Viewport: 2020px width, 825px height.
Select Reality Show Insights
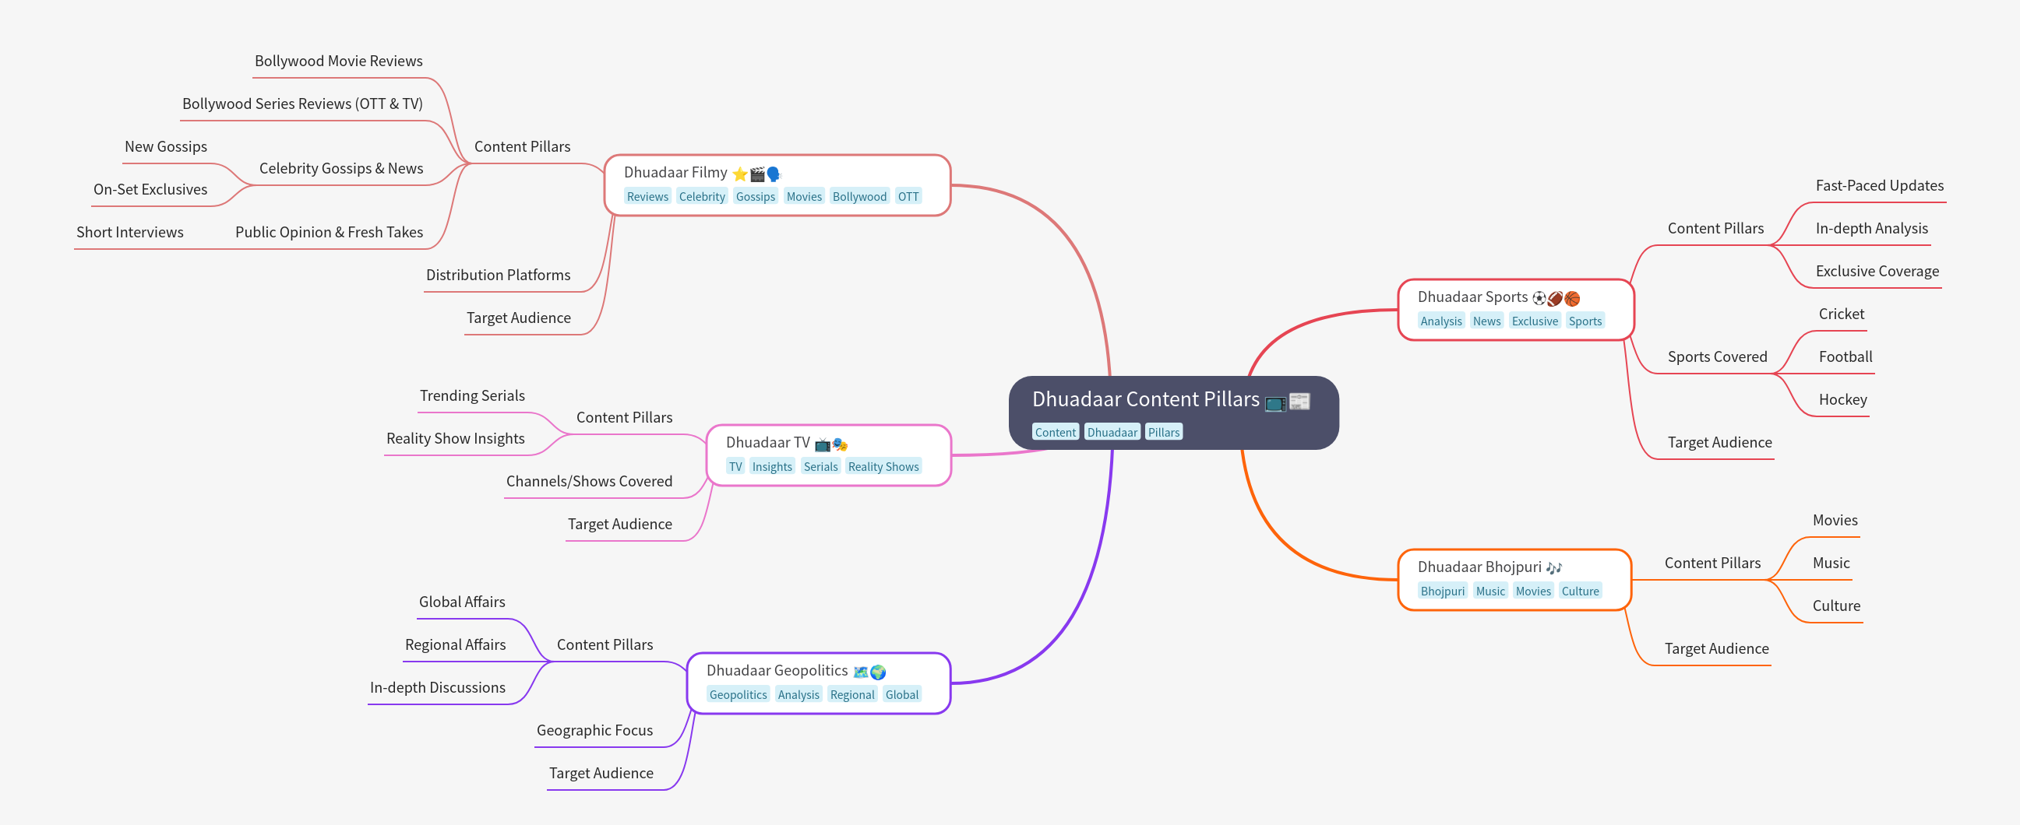(x=455, y=439)
